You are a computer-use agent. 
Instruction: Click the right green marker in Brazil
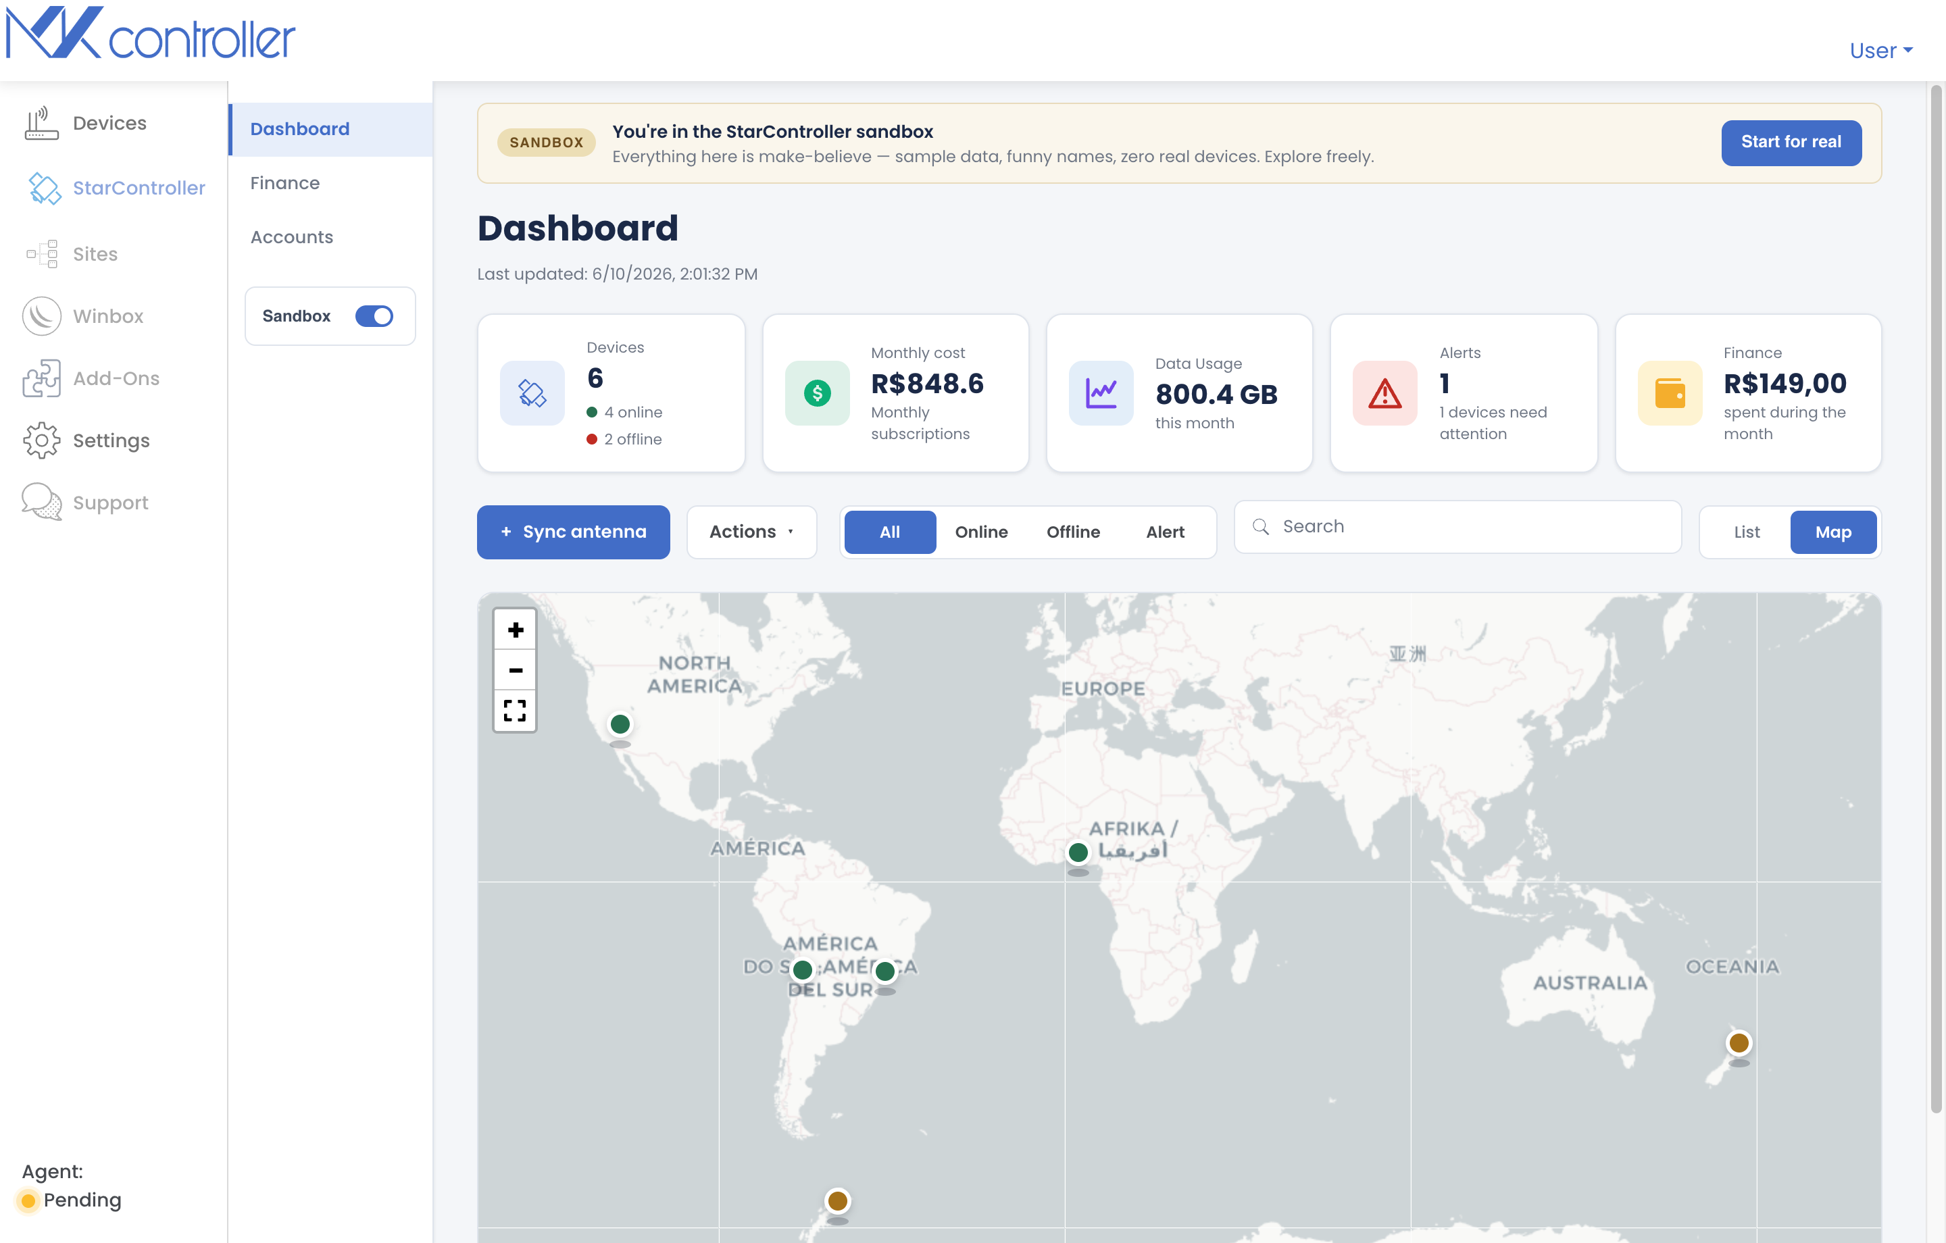point(886,971)
